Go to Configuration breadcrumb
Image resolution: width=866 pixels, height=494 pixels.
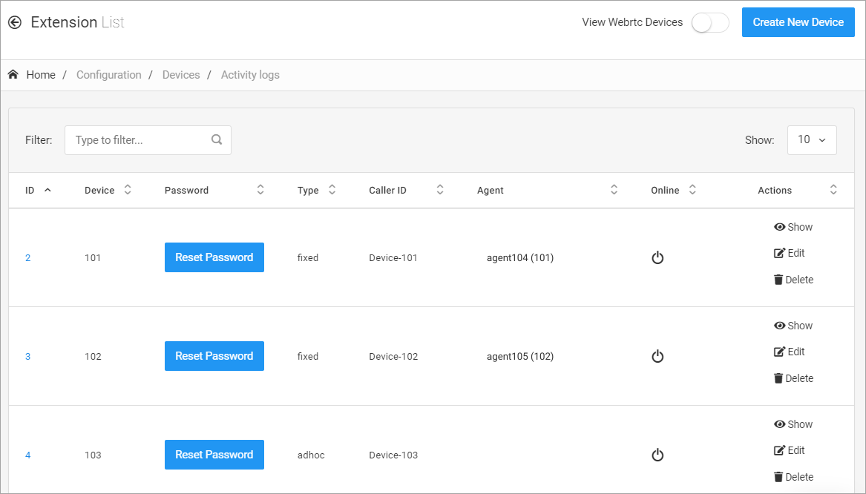tap(109, 74)
